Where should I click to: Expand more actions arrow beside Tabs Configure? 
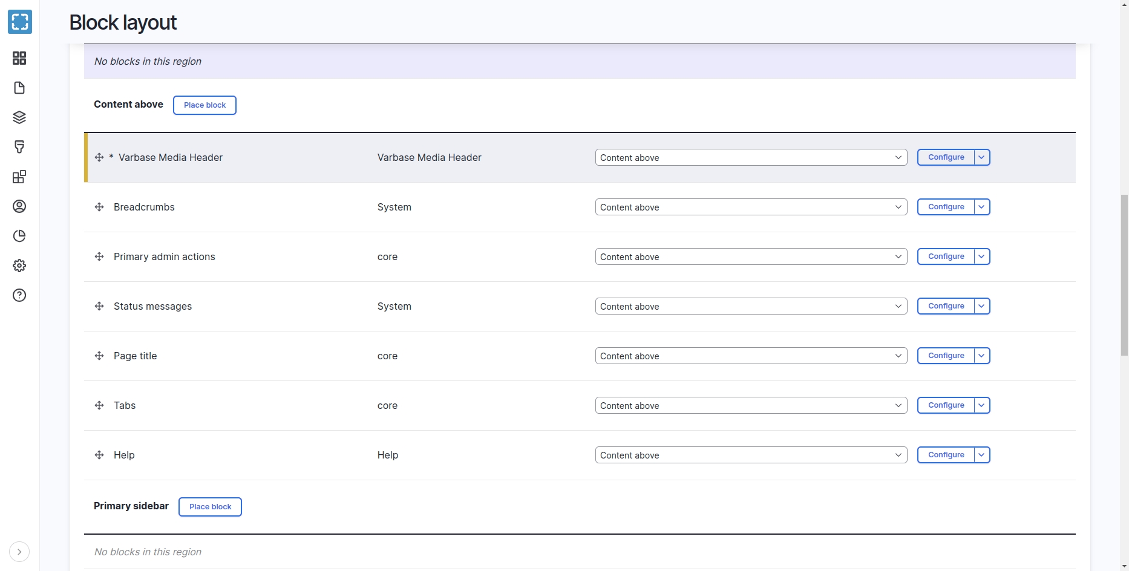coord(981,405)
